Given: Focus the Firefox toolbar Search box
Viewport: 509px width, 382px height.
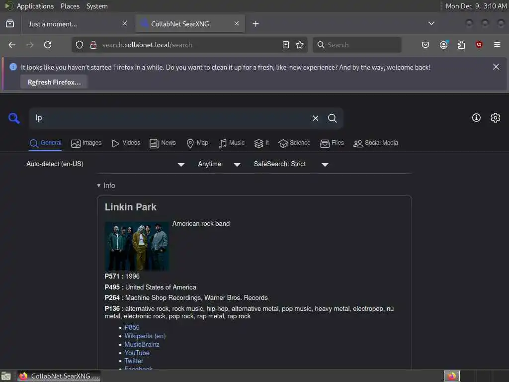Looking at the screenshot, I should coord(357,45).
